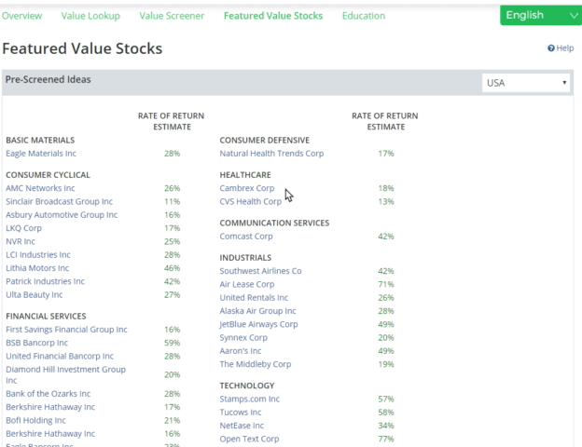Open the Value Lookup tab
The width and height of the screenshot is (582, 447).
coord(90,16)
